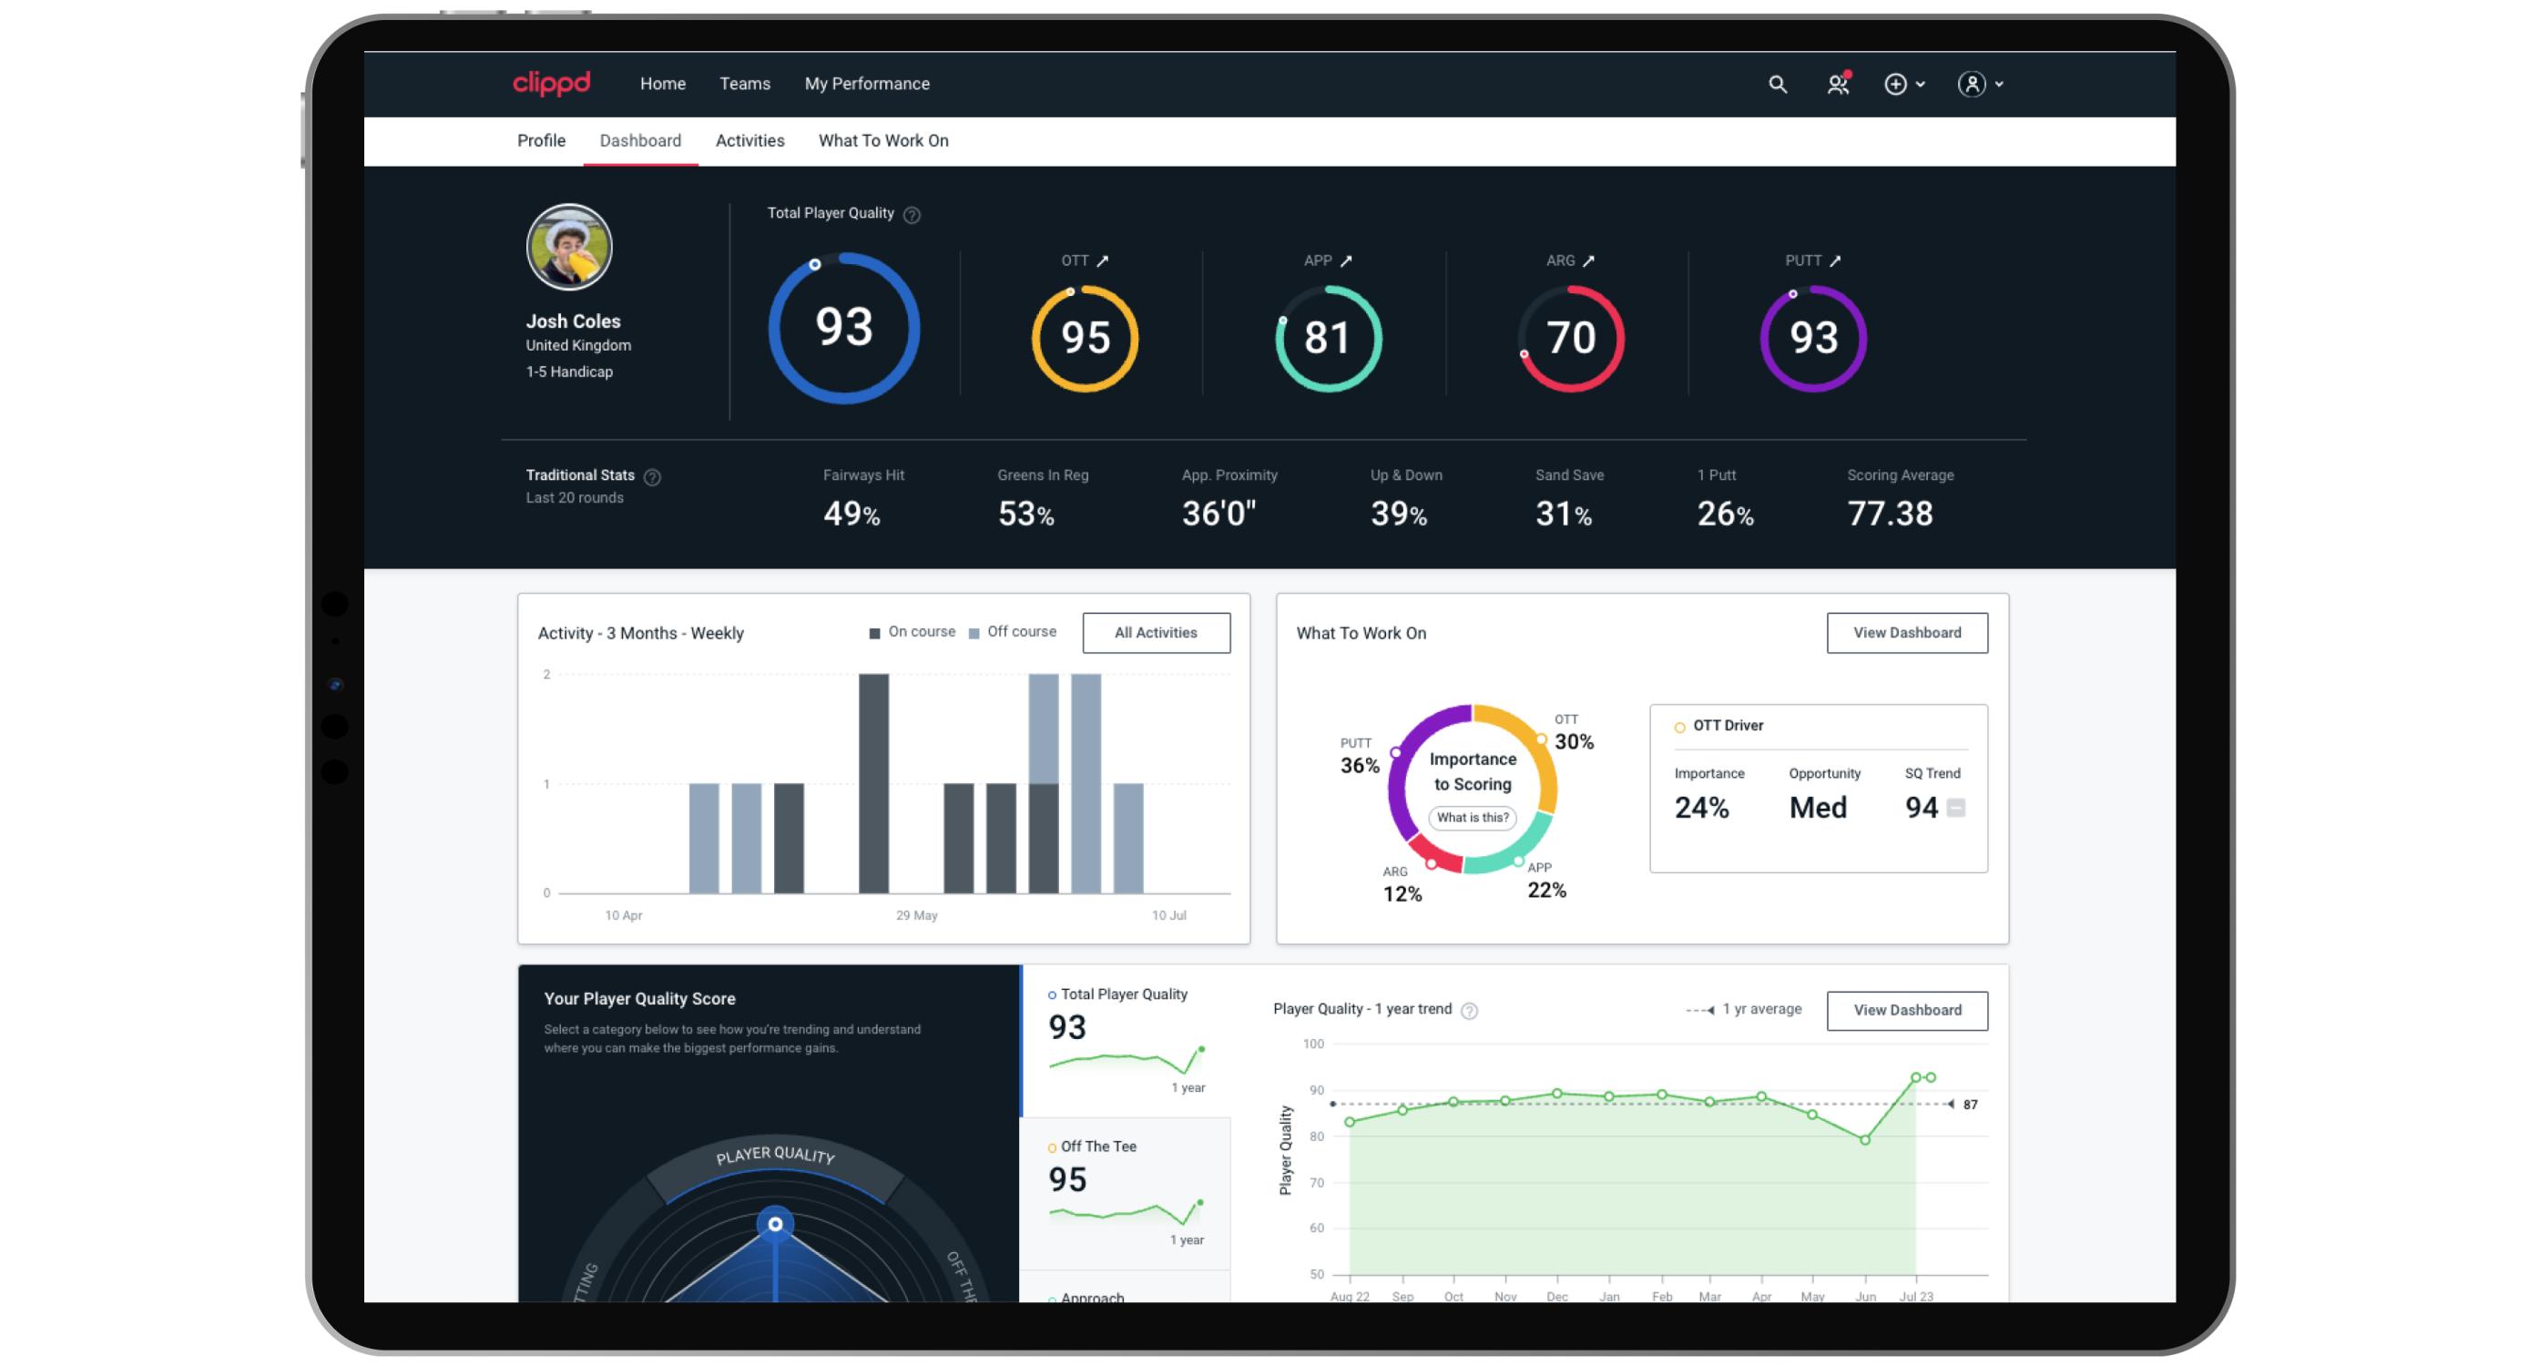This screenshot has height=1366, width=2539.
Task: Select Off The Tee category card
Action: point(1126,1193)
